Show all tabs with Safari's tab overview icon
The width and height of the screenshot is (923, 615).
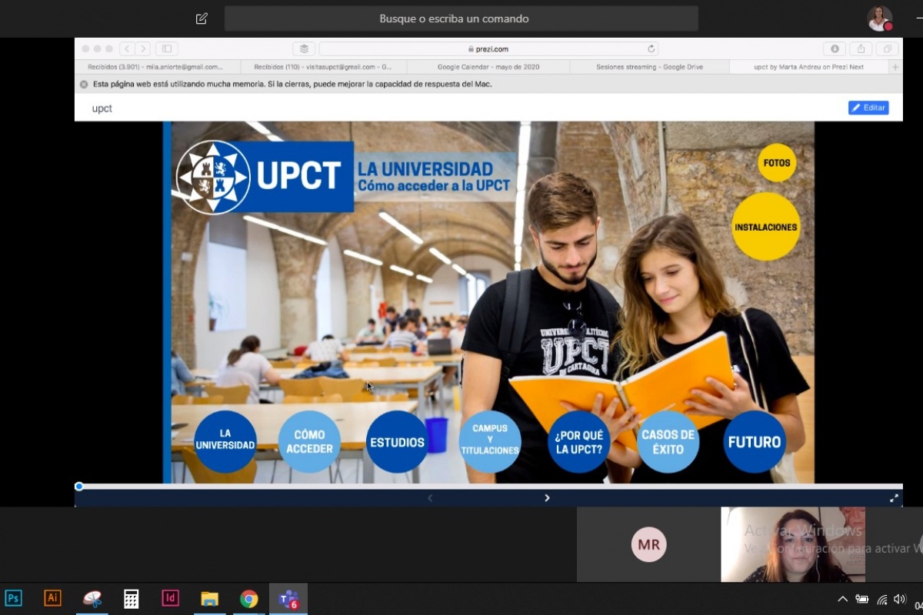point(888,48)
